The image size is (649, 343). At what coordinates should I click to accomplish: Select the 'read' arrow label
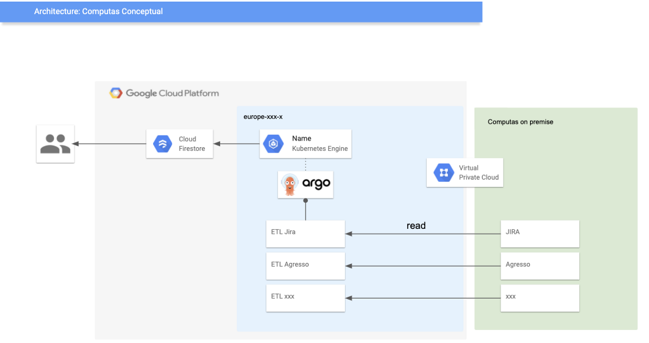[x=416, y=226]
